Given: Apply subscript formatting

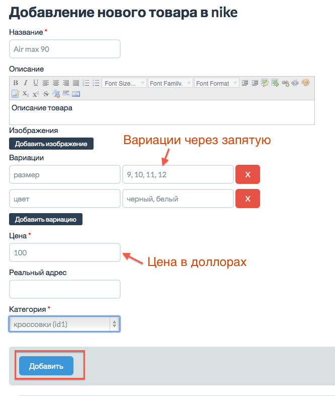Looking at the screenshot, I should 26,94.
